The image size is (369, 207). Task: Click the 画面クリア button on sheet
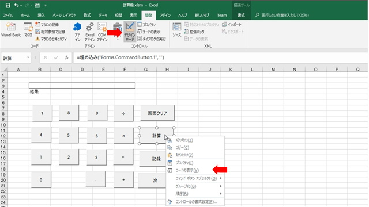pyautogui.click(x=157, y=113)
